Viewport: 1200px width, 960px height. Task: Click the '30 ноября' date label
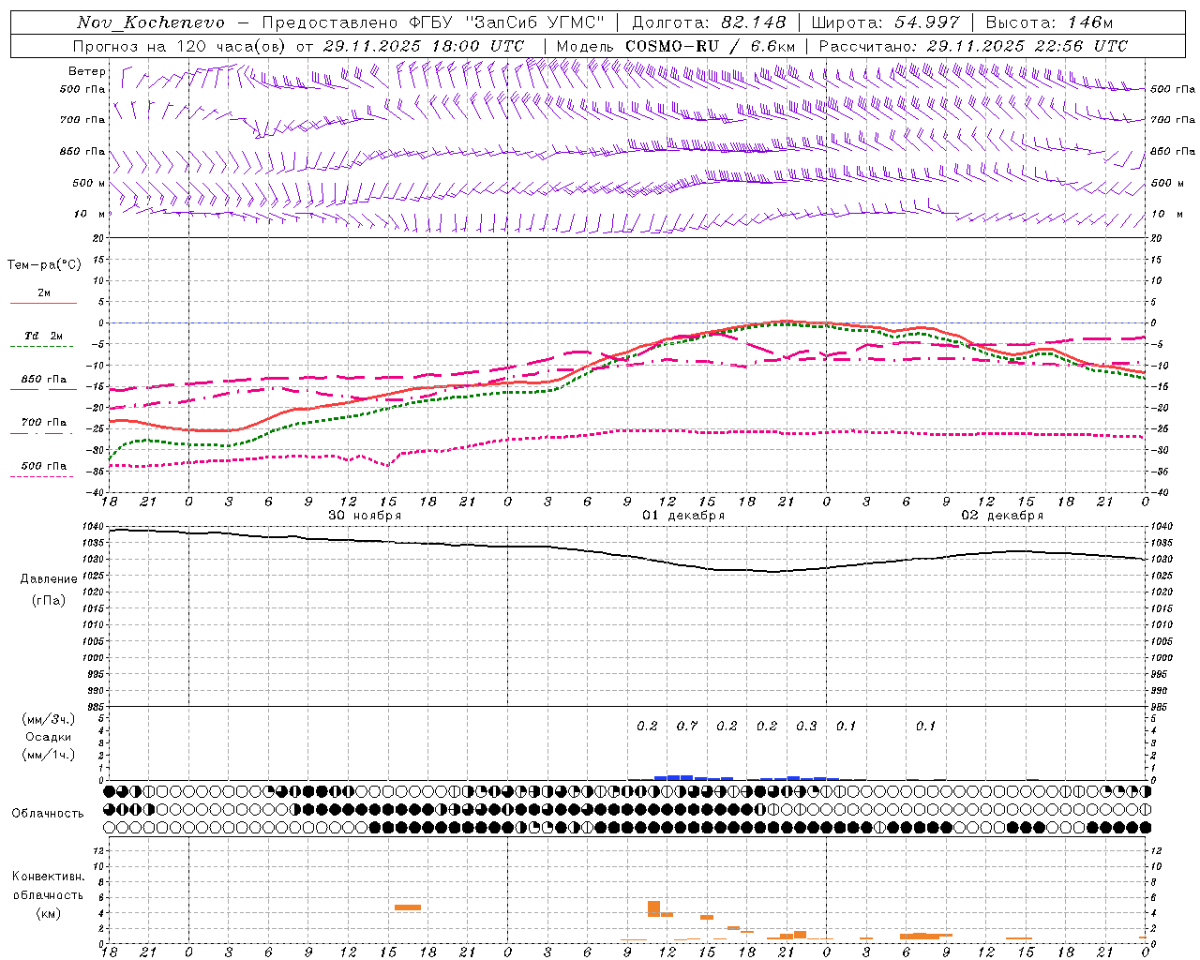365,516
